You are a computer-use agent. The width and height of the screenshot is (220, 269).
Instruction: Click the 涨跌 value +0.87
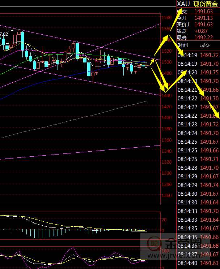point(201,31)
